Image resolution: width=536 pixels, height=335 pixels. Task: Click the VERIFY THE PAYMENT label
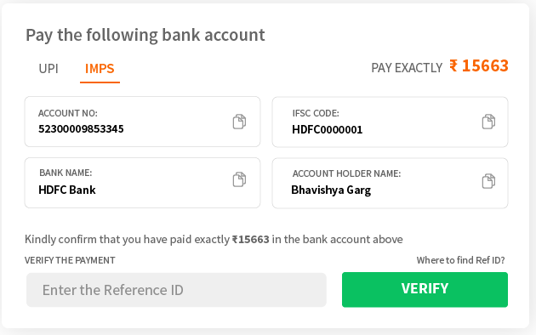tap(70, 260)
